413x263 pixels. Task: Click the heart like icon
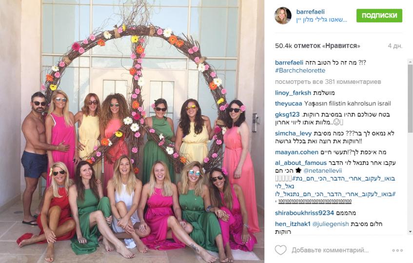[x=280, y=250]
